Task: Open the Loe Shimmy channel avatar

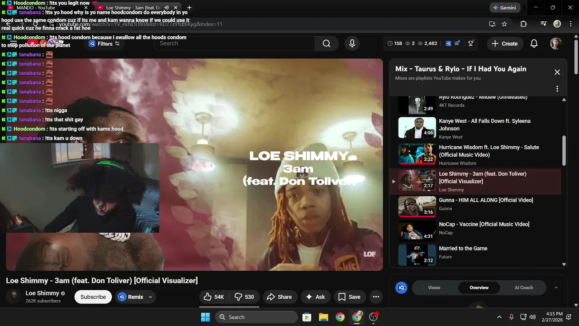Action: coord(14,297)
